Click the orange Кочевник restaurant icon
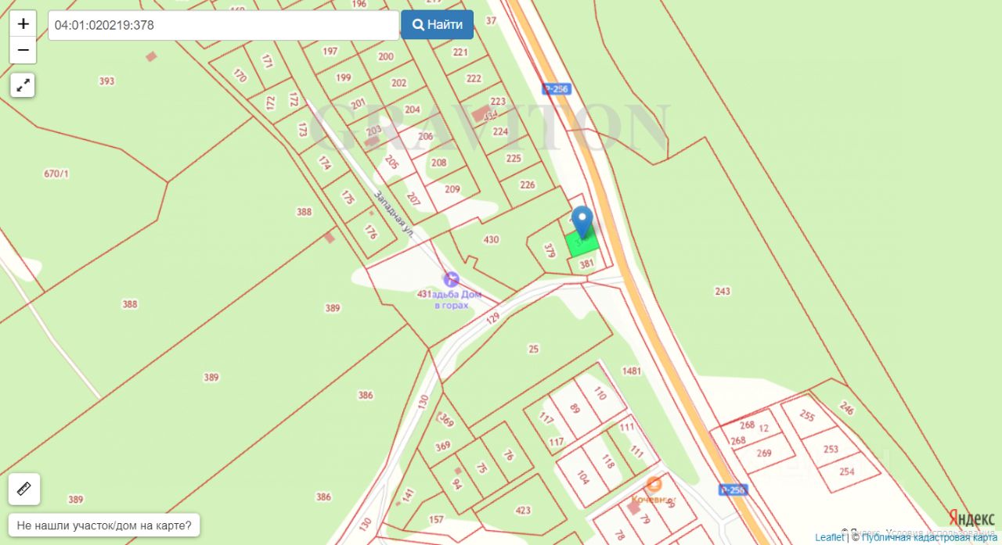The image size is (1002, 545). pos(654,484)
